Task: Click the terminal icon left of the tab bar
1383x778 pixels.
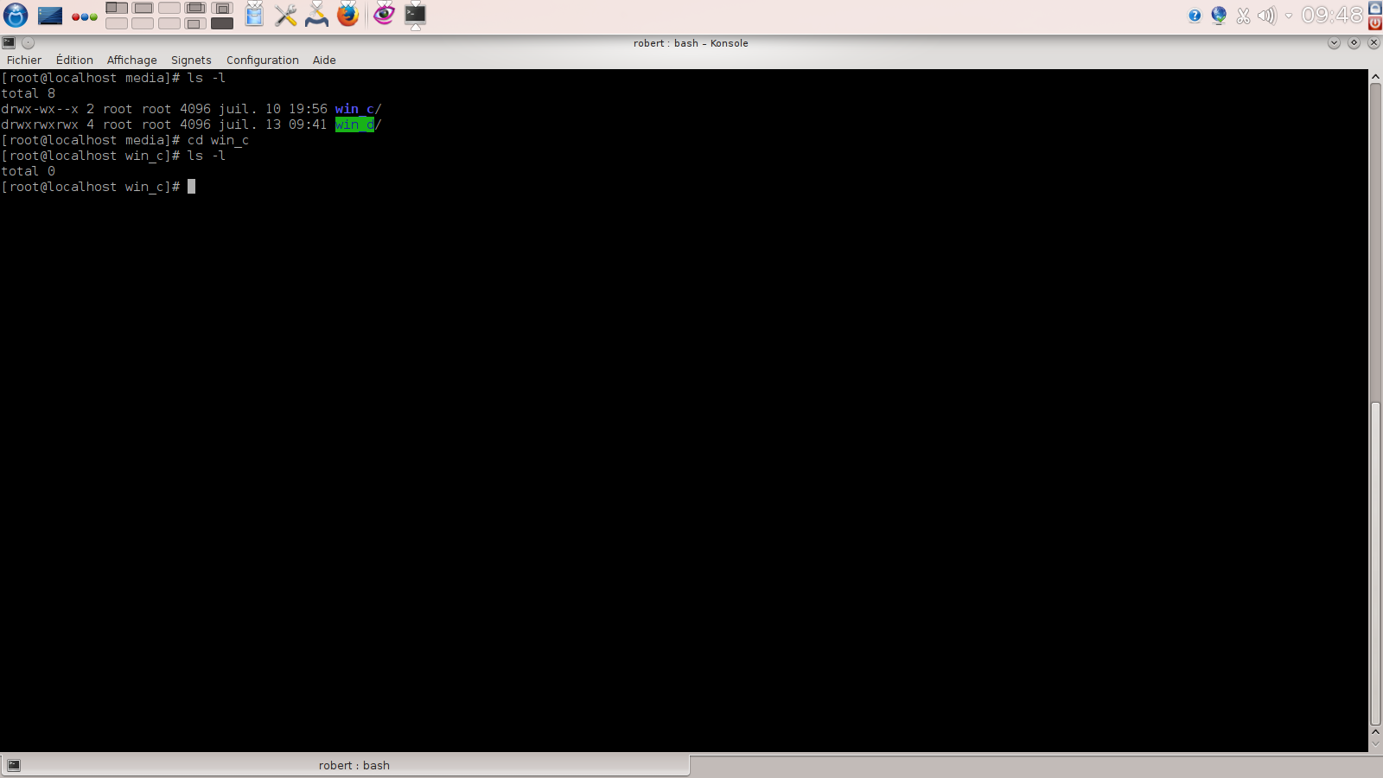Action: pos(14,765)
